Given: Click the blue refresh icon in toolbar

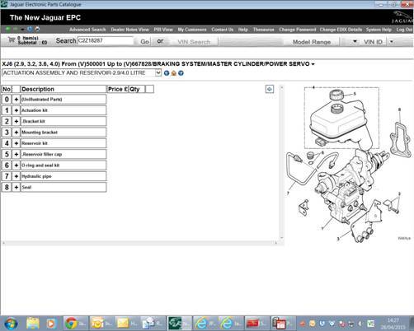Looking at the screenshot, I should click(30, 29).
